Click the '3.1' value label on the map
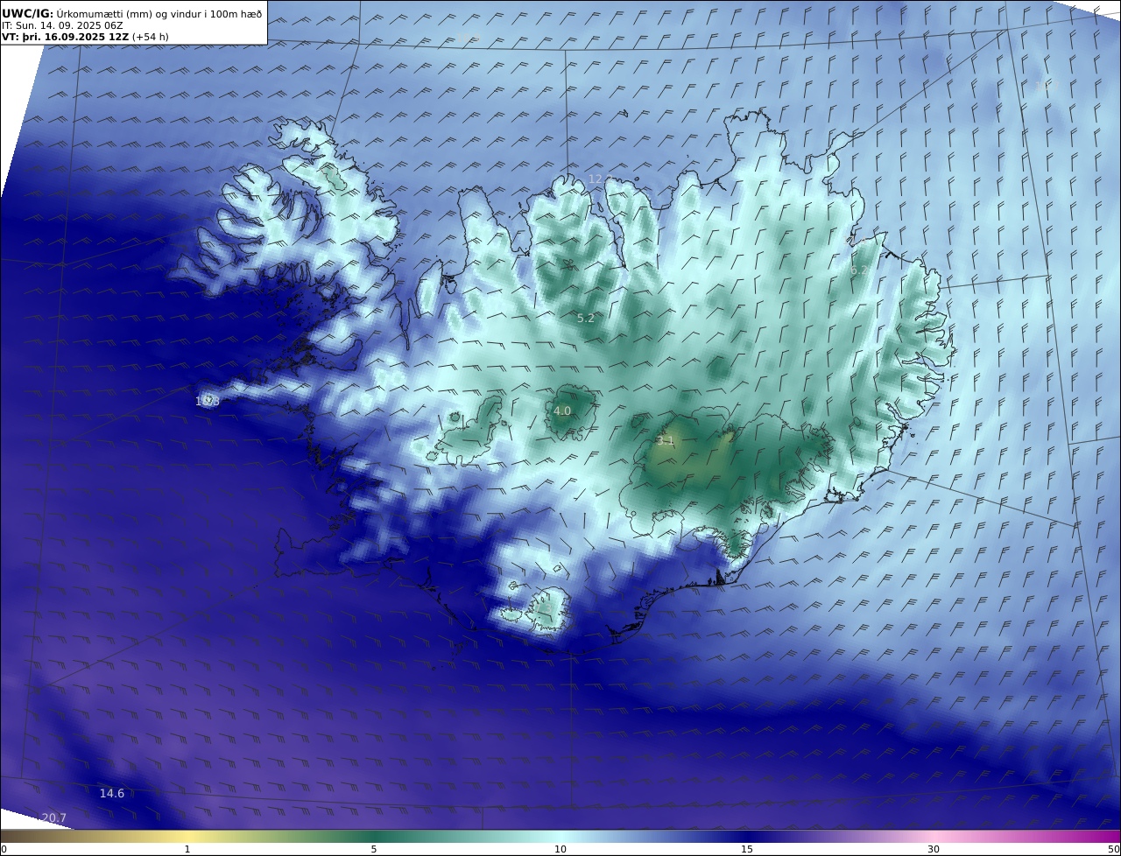The image size is (1121, 856). pos(666,441)
